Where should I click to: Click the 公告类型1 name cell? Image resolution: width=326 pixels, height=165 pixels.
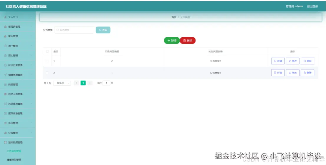pyautogui.click(x=215, y=73)
